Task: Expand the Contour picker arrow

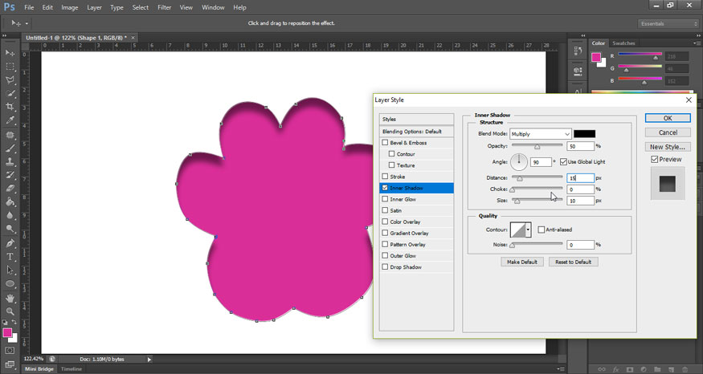Action: pyautogui.click(x=528, y=230)
